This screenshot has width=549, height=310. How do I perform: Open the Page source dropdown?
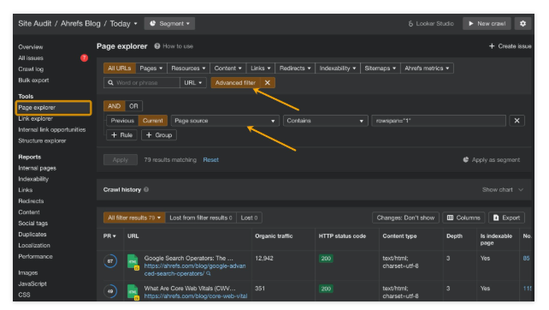coord(225,121)
